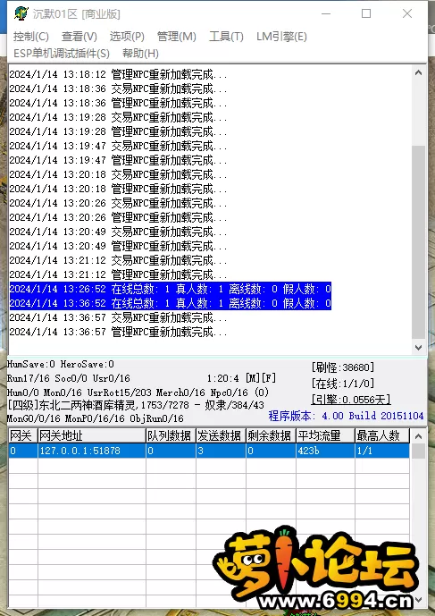Click the [在线:1/1/0] status text
This screenshot has height=616, width=435.
(x=343, y=383)
